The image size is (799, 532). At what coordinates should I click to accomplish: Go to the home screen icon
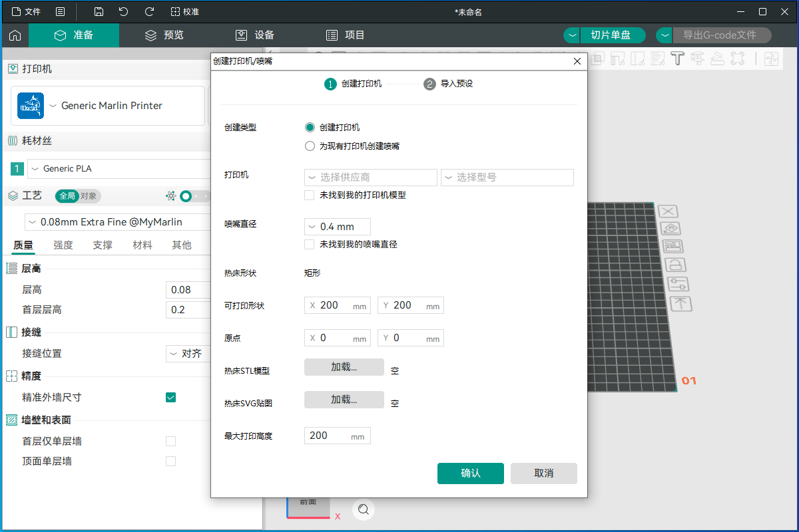coord(15,35)
